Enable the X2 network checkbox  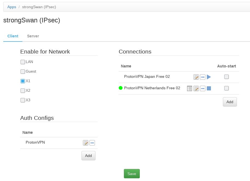coord(23,91)
